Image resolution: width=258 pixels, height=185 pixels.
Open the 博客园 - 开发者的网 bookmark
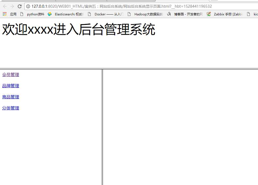pyautogui.click(x=189, y=14)
